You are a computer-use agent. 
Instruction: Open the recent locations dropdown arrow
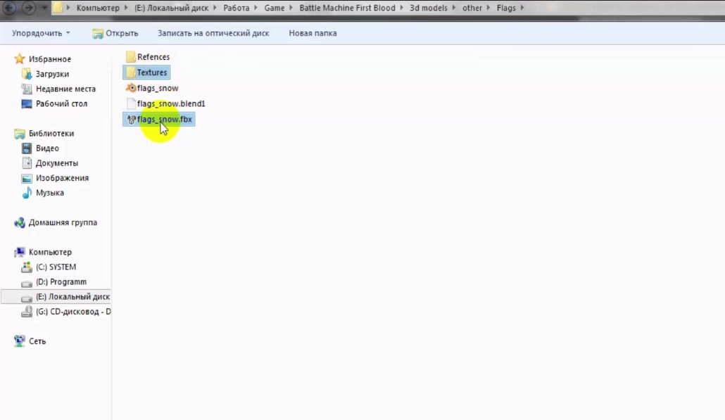[44, 8]
